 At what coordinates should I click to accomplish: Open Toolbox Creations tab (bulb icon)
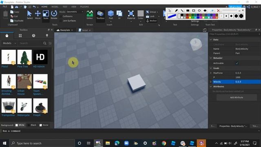click(47, 36)
